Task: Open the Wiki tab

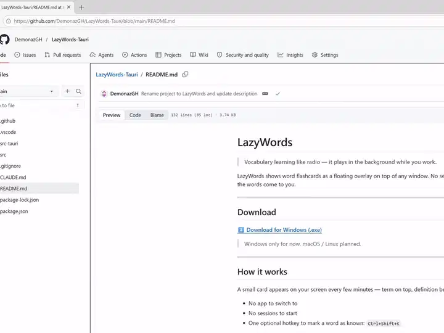Action: 199,55
